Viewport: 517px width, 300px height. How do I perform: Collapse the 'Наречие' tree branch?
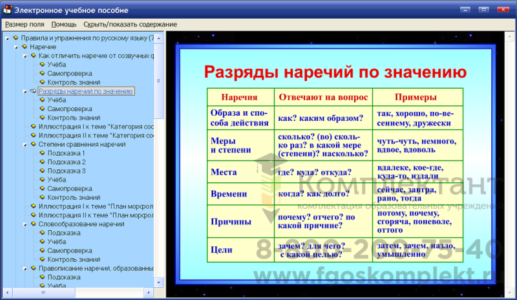[16, 48]
